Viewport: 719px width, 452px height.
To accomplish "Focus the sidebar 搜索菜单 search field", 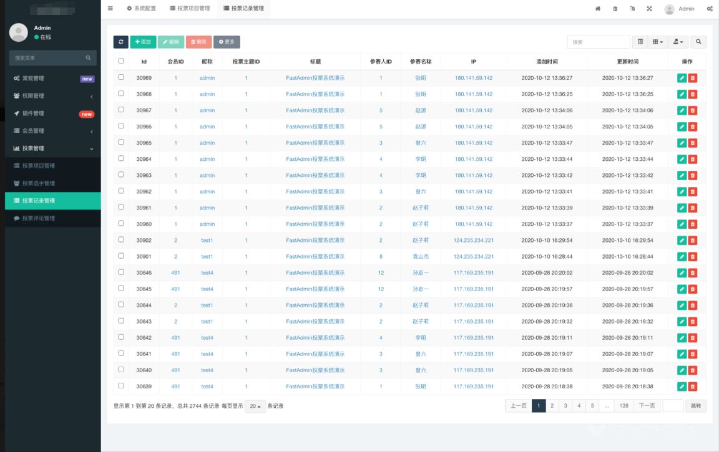I will [x=52, y=58].
